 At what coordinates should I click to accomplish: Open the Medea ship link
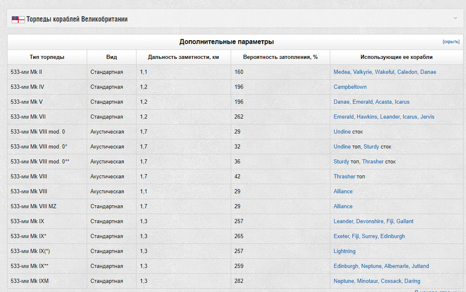342,72
